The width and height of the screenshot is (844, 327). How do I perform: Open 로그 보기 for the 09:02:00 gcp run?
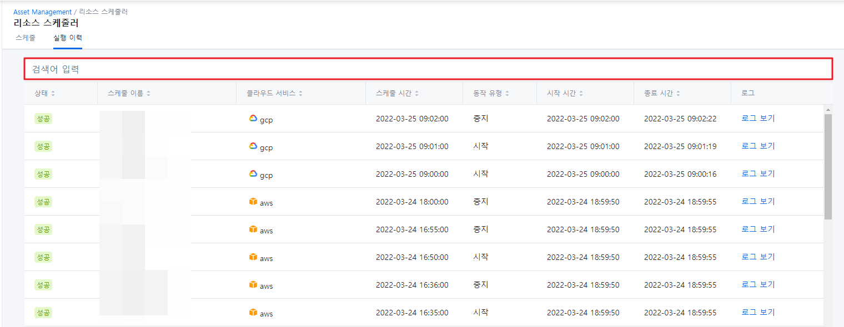coord(758,118)
